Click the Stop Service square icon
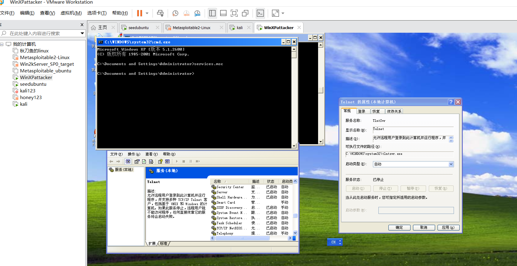517x266 pixels. coord(184,161)
